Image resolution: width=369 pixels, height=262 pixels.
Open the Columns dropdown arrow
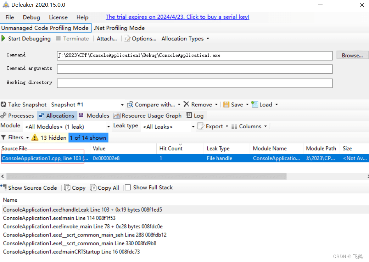point(265,127)
